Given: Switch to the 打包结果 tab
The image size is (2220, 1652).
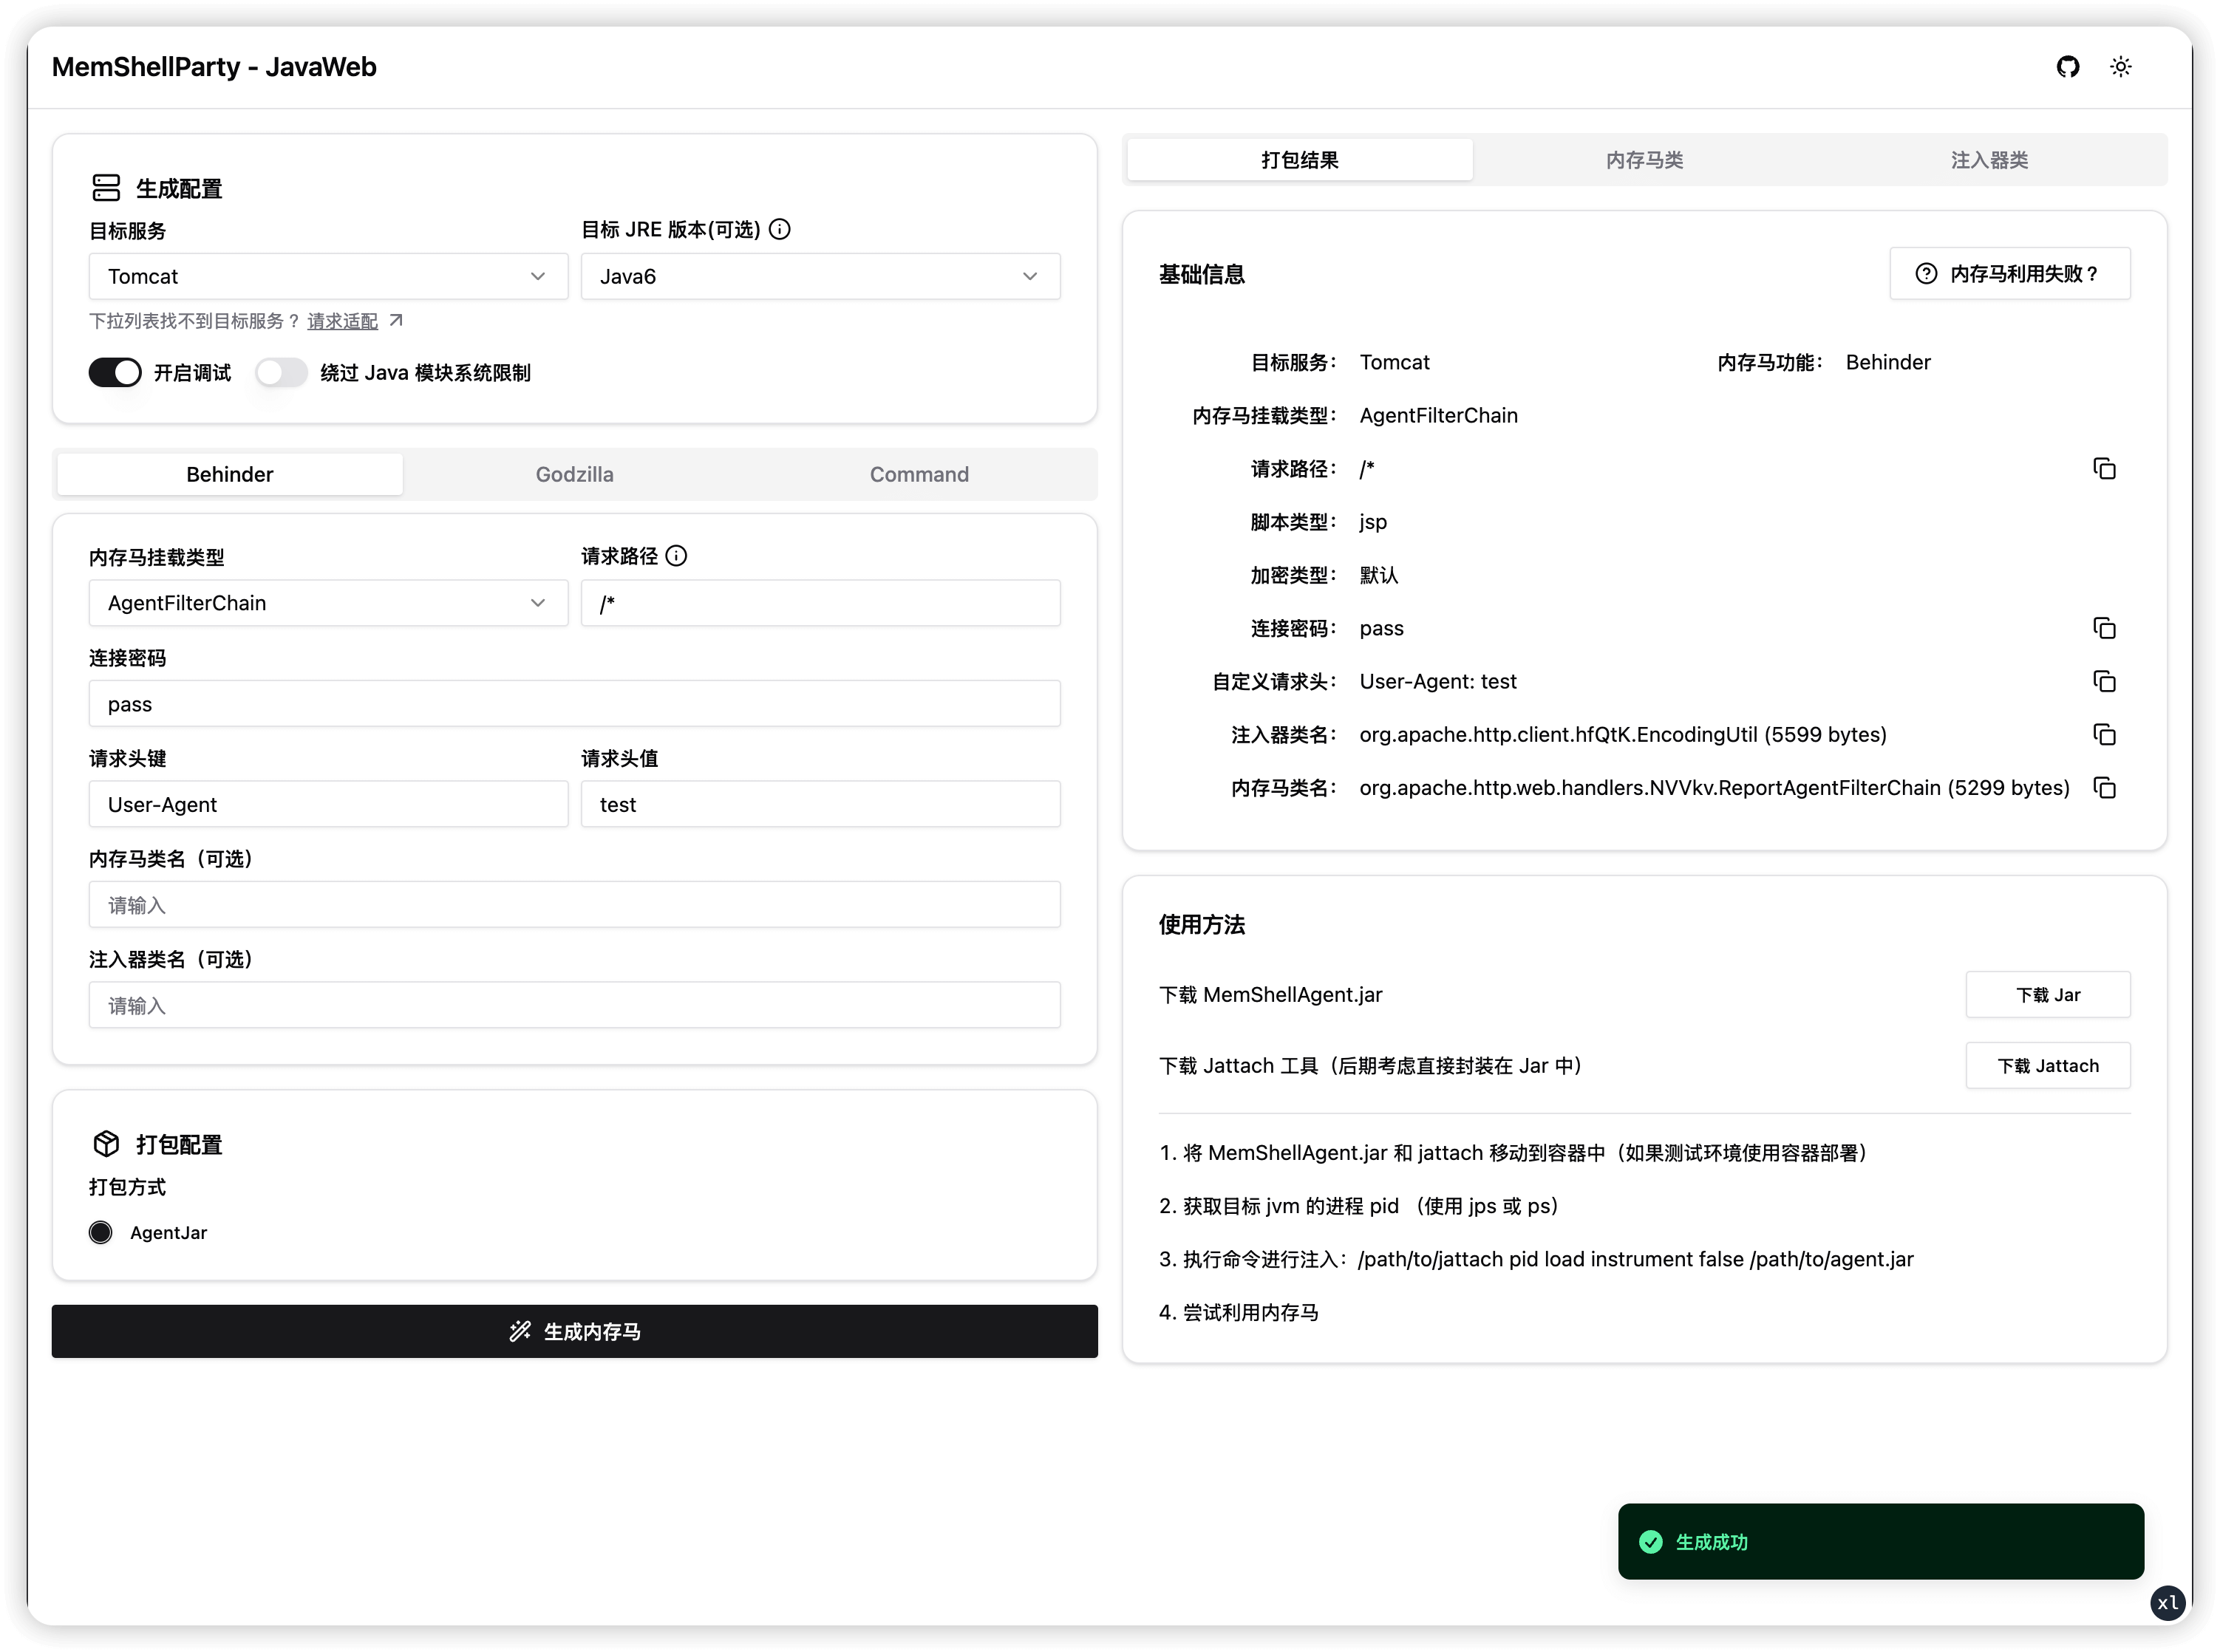Looking at the screenshot, I should [1299, 160].
